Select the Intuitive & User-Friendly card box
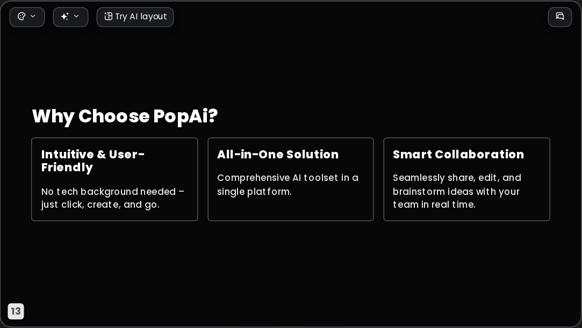 pyautogui.click(x=114, y=179)
